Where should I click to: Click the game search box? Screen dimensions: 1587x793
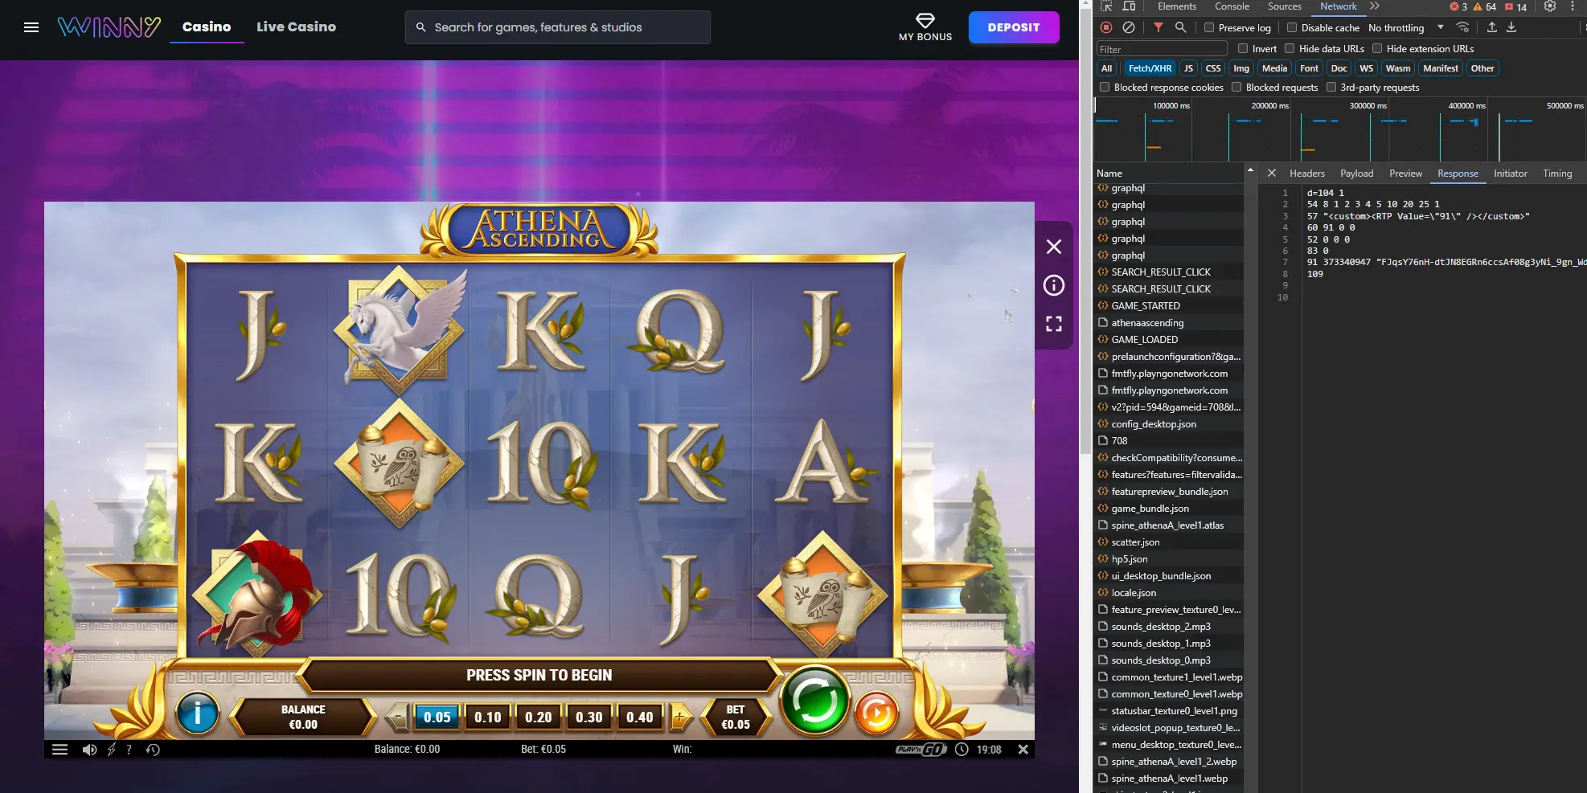558,27
